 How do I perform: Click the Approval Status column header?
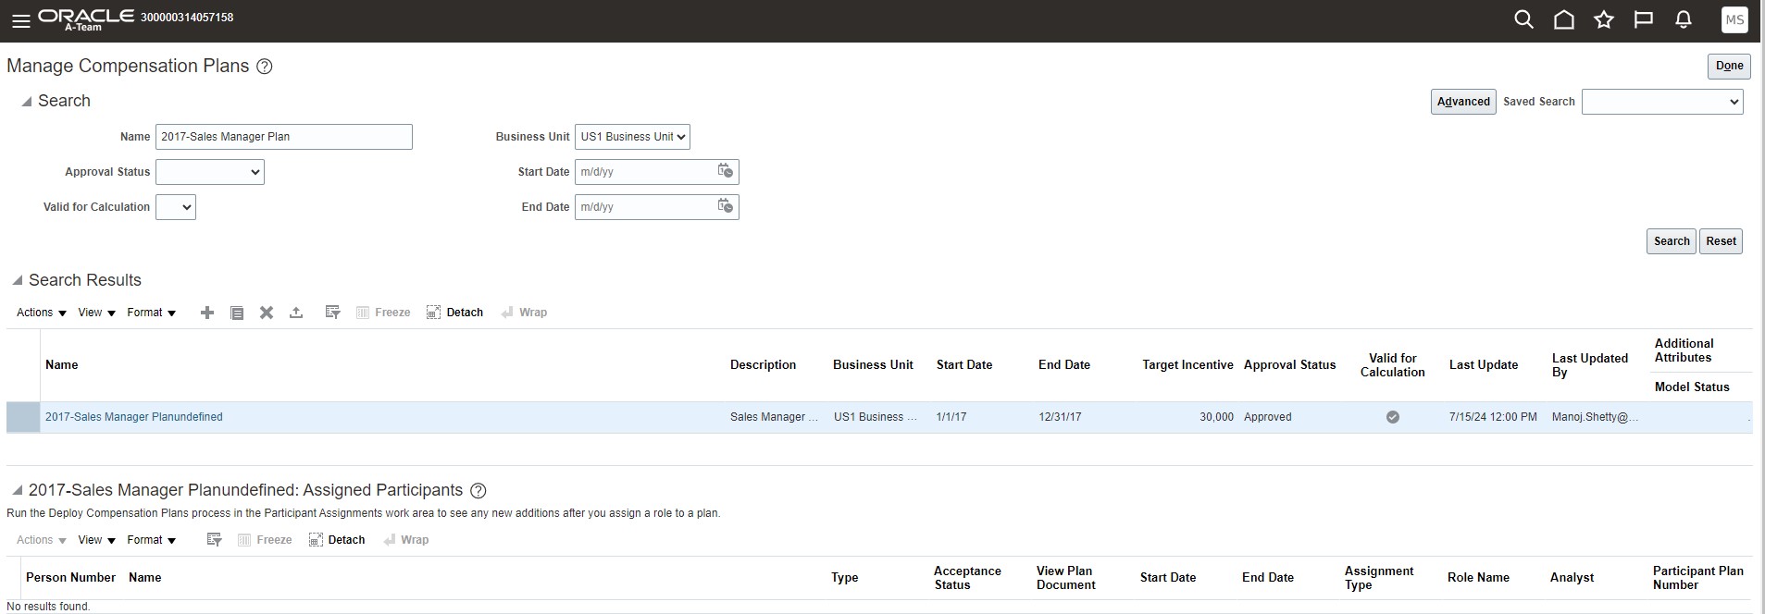click(1289, 365)
